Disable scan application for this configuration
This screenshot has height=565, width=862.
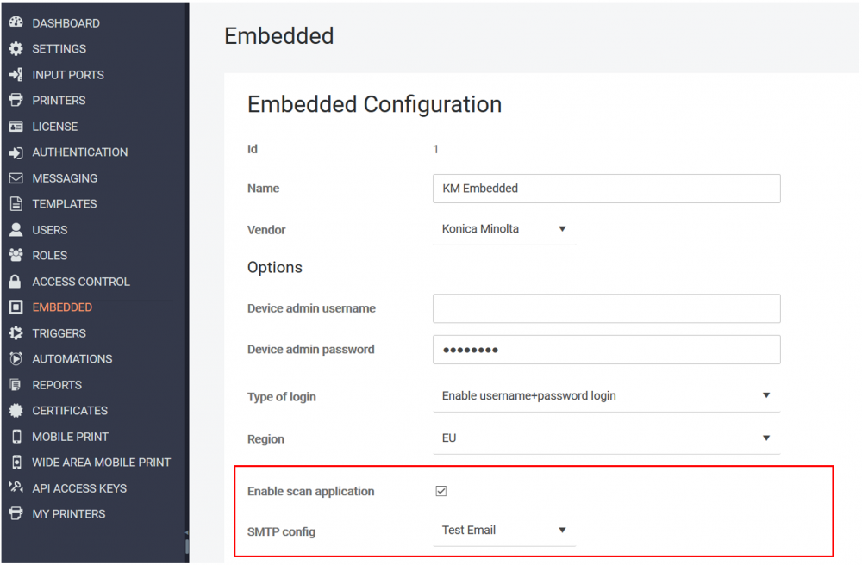point(440,491)
